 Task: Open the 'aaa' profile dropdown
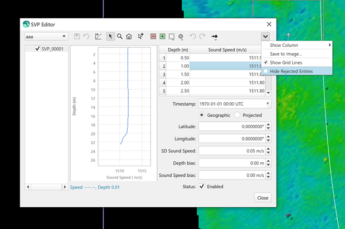[46, 37]
